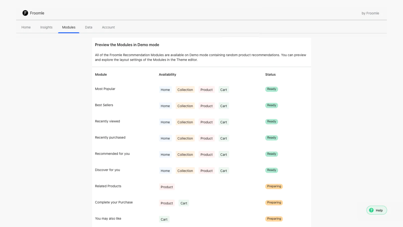Image resolution: width=403 pixels, height=227 pixels.
Task: Click the Help button
Action: [x=377, y=210]
